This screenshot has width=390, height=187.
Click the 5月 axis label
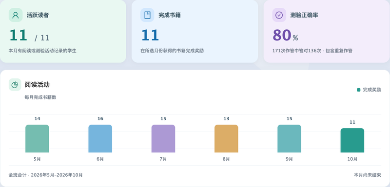coord(38,159)
